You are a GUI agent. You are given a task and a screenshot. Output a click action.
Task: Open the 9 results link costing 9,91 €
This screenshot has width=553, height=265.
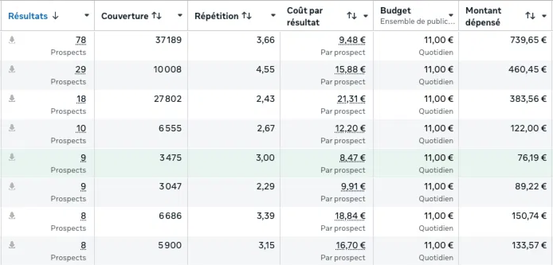pyautogui.click(x=83, y=187)
